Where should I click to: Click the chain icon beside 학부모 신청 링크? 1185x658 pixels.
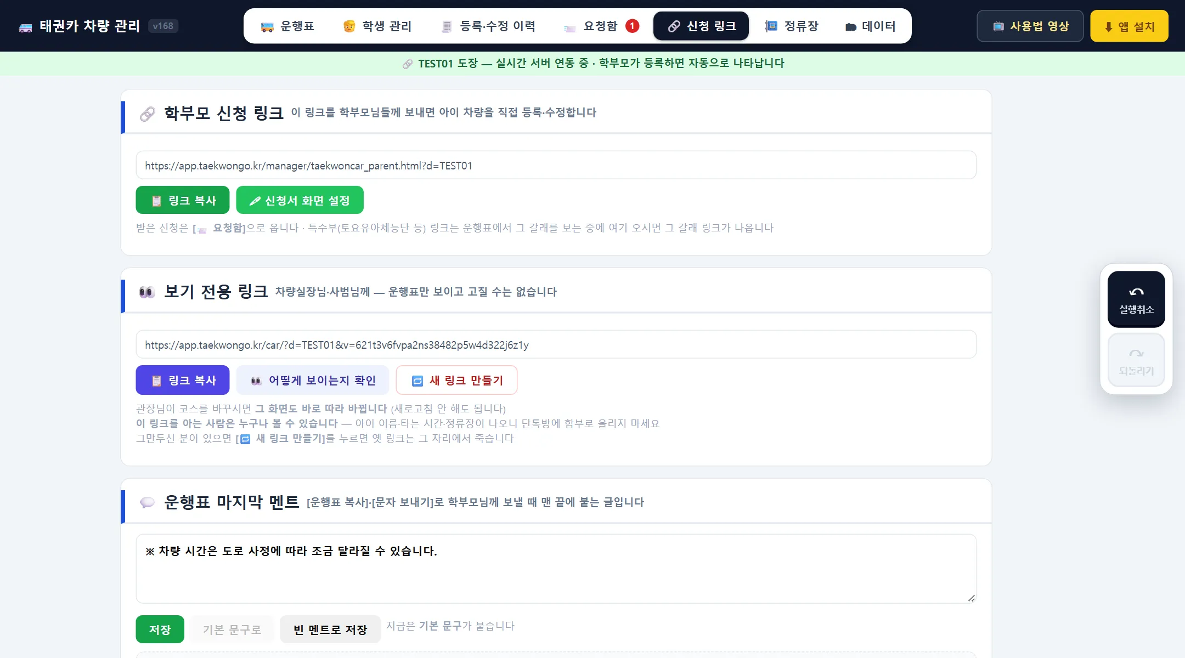pyautogui.click(x=147, y=114)
